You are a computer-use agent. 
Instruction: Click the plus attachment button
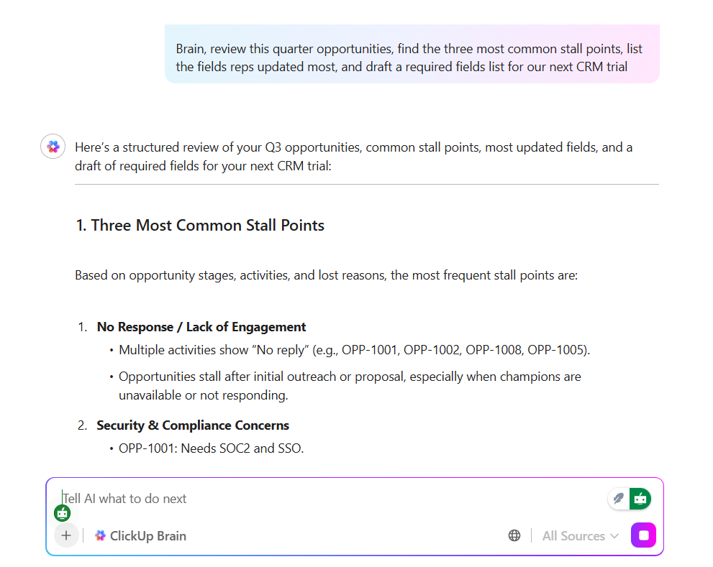(x=66, y=535)
